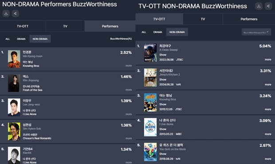Open the BuzzWorthiness(%) sort dropdown
Image resolution: width=275 pixels, height=164 pixels.
pos(256,32)
